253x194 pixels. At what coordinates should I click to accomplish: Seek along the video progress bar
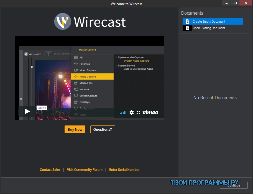79,112
